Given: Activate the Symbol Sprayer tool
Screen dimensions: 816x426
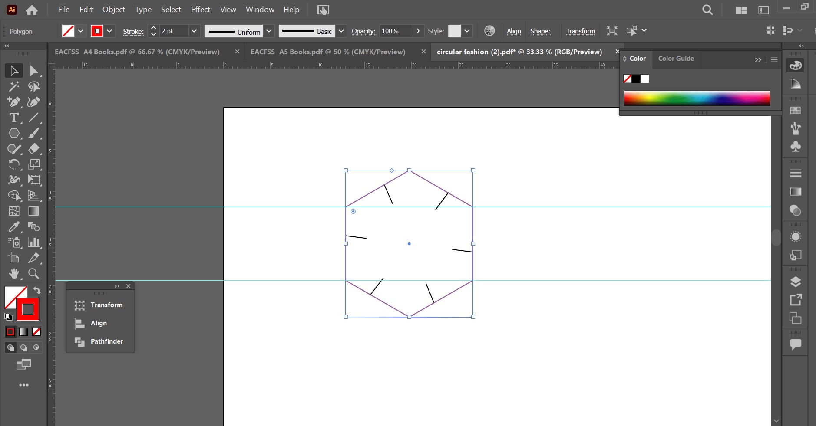Looking at the screenshot, I should (x=14, y=242).
